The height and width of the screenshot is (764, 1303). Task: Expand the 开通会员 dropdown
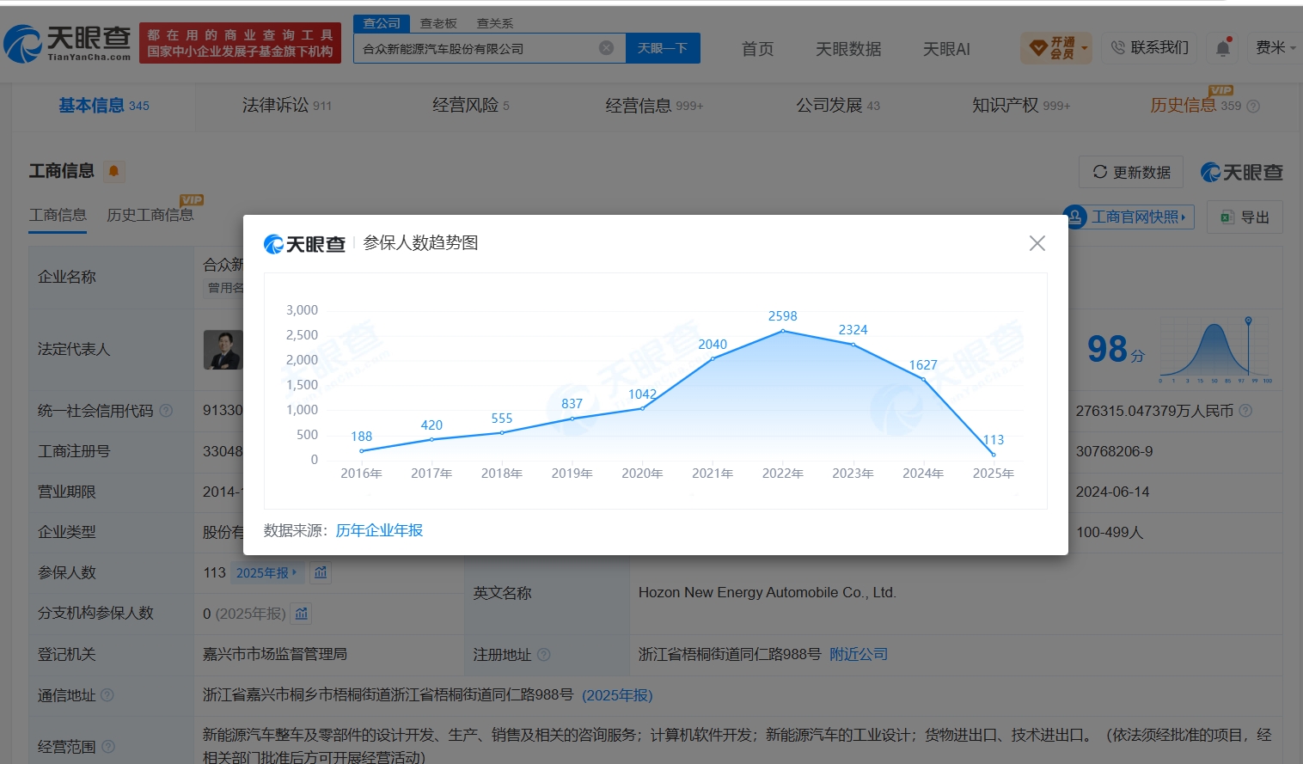click(1057, 48)
